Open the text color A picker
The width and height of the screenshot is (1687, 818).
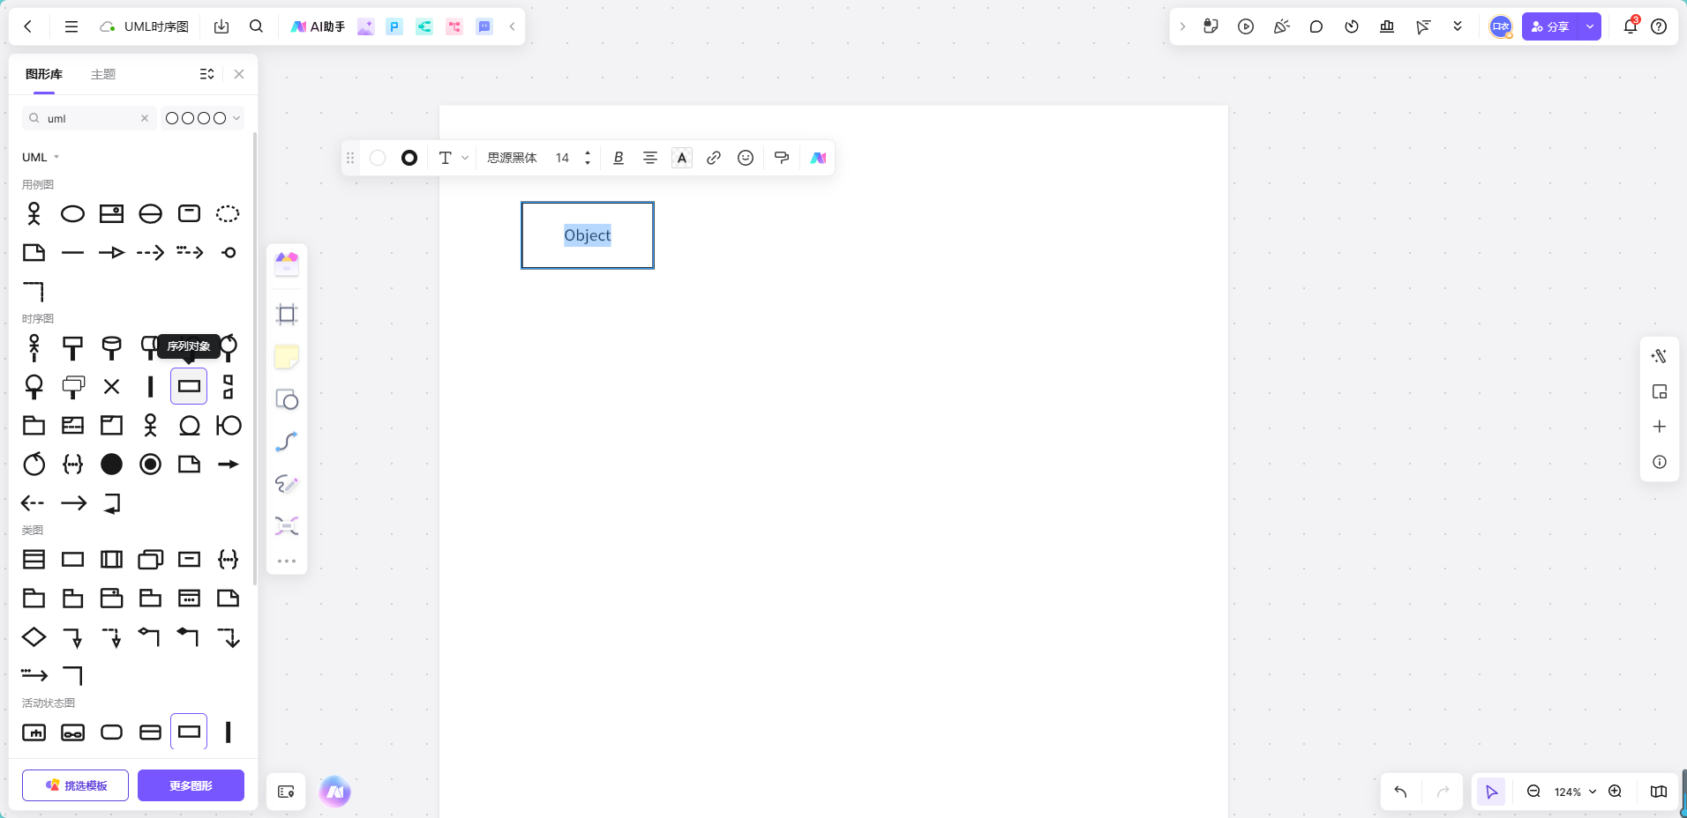(x=682, y=158)
